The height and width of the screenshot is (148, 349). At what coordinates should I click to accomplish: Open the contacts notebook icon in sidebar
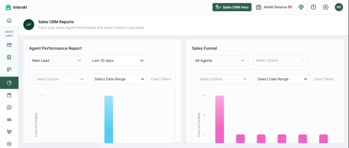tap(9, 57)
